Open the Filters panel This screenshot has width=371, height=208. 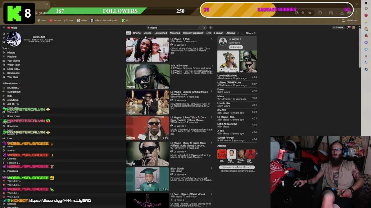(x=250, y=33)
